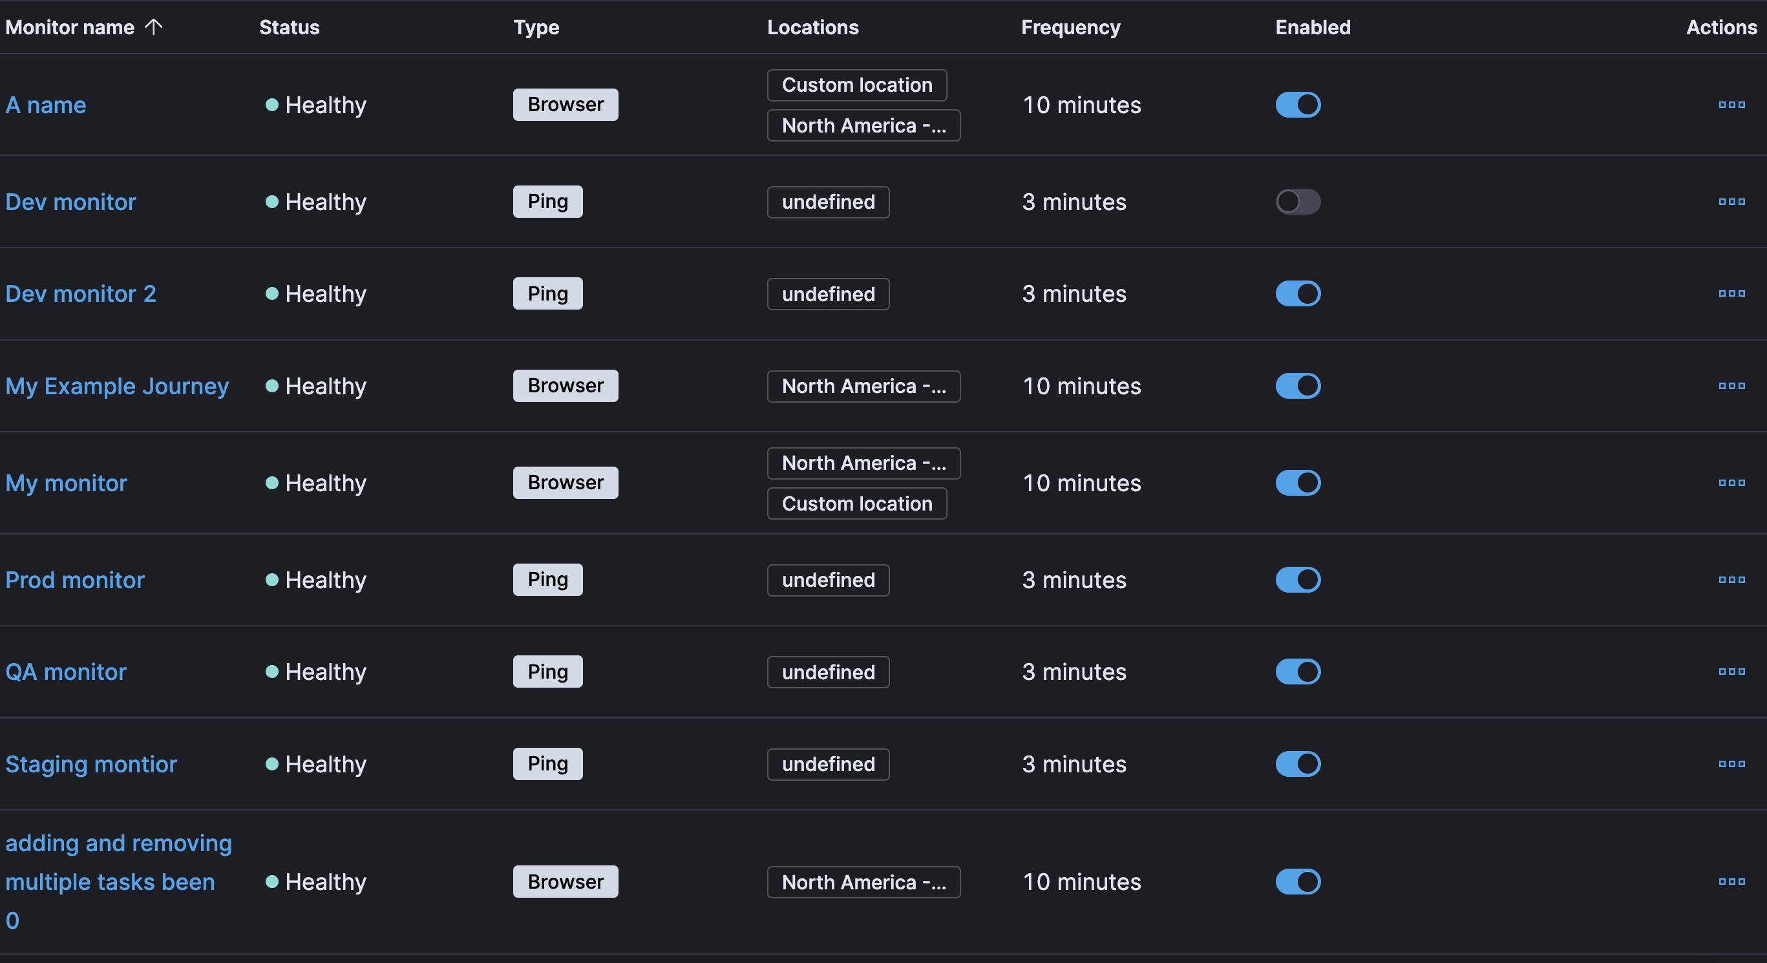Disable the Prod monitor toggle
This screenshot has height=963, width=1767.
coord(1297,580)
